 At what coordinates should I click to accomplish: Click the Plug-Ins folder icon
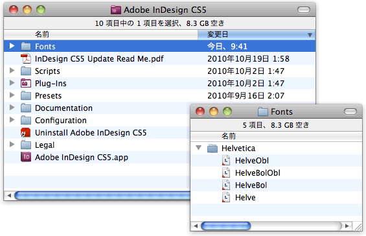(26, 84)
